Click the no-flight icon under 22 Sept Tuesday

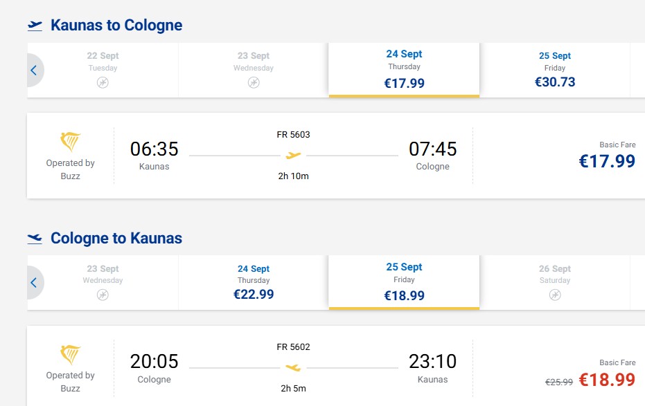103,82
